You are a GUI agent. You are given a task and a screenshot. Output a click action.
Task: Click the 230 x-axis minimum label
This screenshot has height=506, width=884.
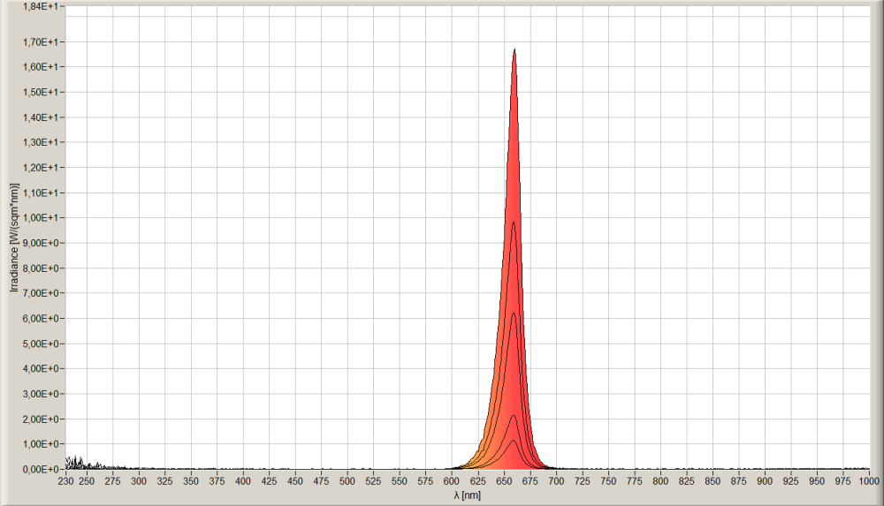65,481
